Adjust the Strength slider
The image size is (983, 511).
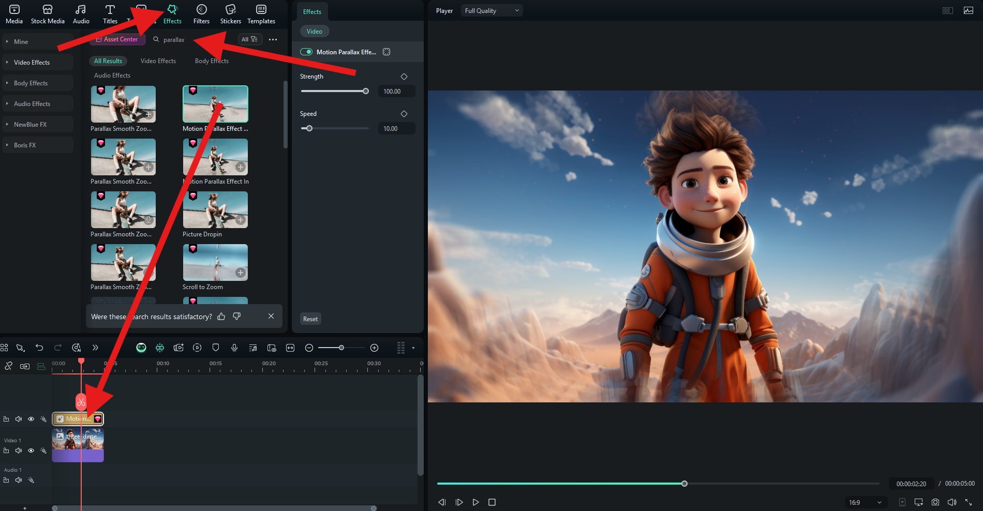pyautogui.click(x=335, y=91)
